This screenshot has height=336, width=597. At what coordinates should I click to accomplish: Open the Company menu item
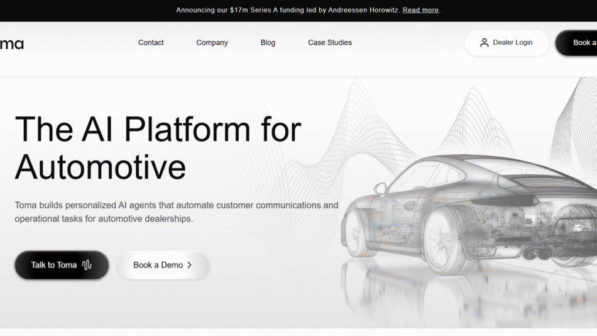[212, 43]
